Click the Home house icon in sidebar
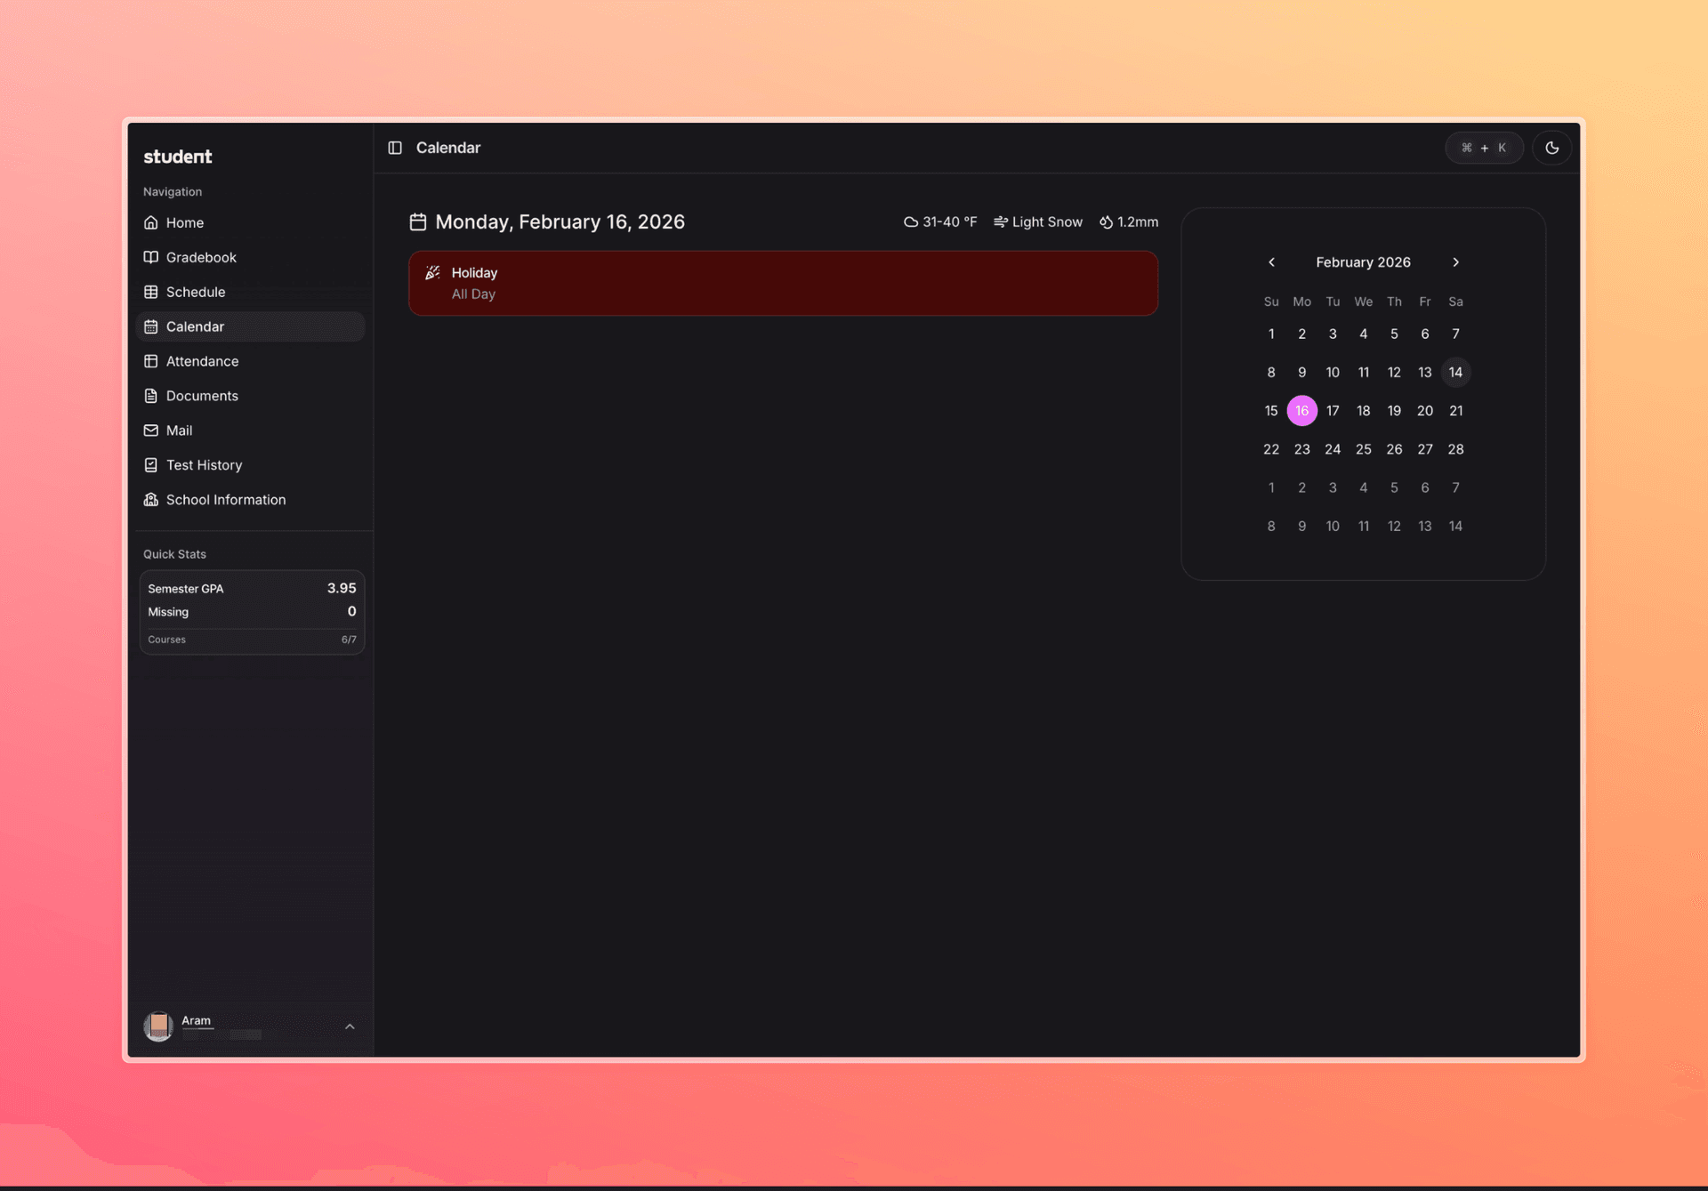Viewport: 1708px width, 1191px height. tap(151, 222)
